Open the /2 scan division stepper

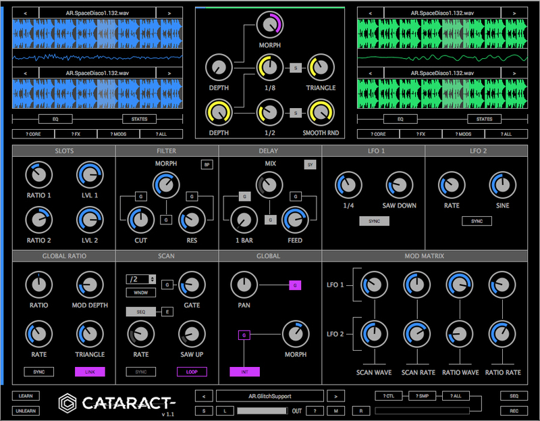(x=153, y=279)
